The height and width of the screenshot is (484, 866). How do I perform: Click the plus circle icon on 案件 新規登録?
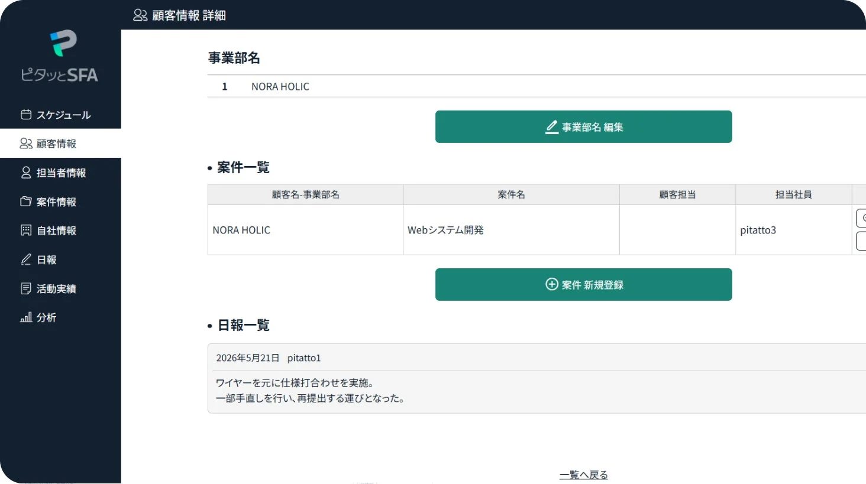[x=552, y=284]
